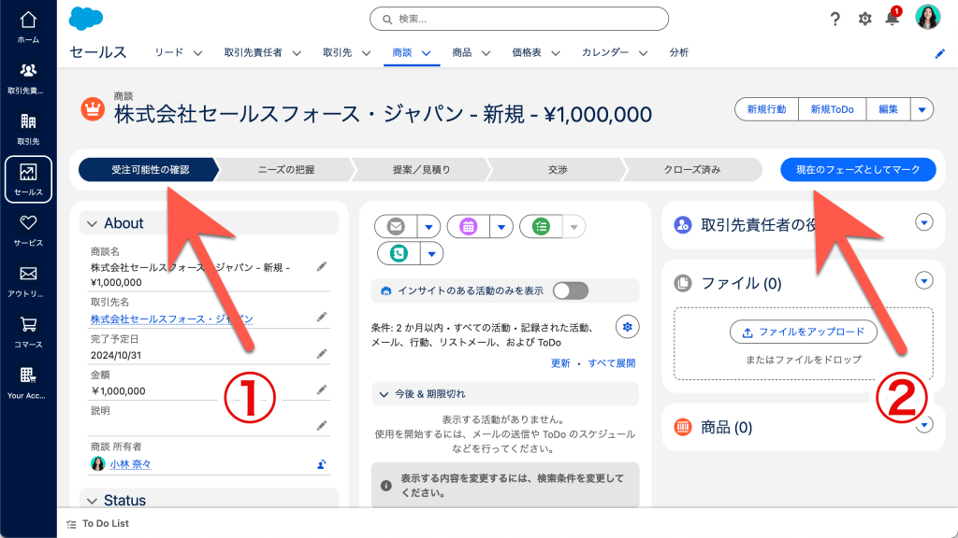
Task: Open the 取引先 tab dropdown chevron
Action: point(366,53)
